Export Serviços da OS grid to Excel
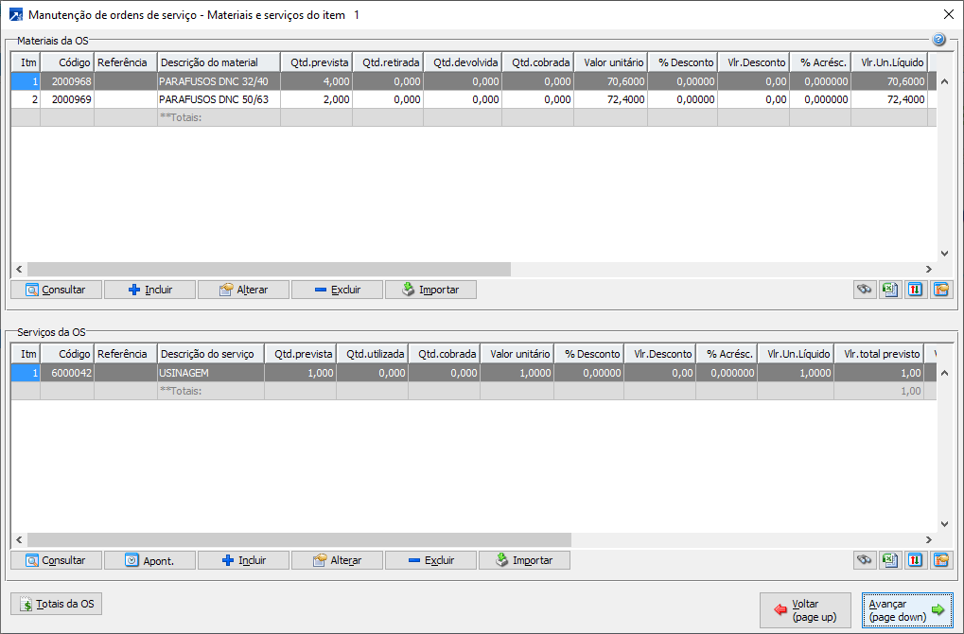Screen dimensions: 964x634 [x=889, y=560]
